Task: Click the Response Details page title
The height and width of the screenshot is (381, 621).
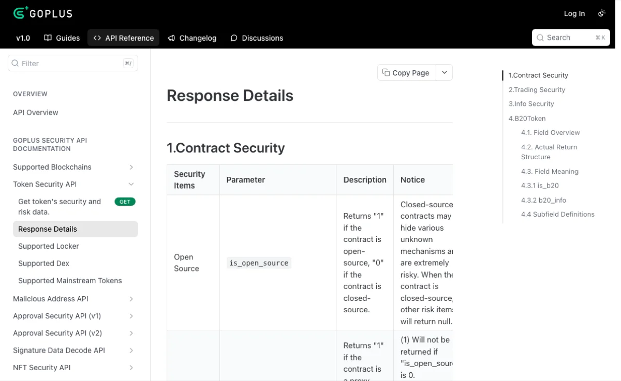Action: point(230,96)
